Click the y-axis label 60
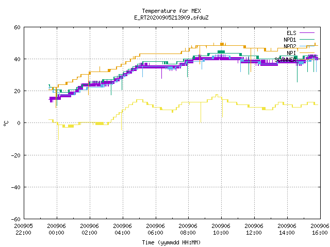This screenshot has width=330, height=247. pos(17,27)
